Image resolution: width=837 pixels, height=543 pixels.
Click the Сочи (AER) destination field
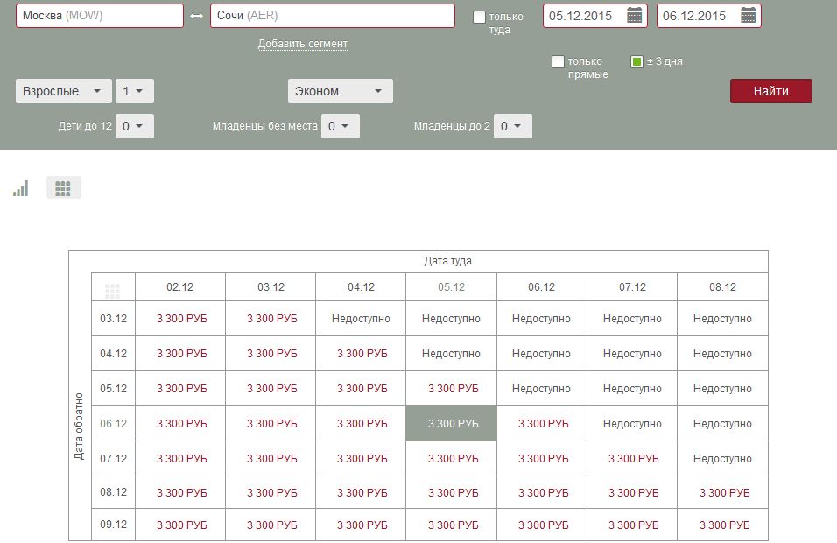(332, 17)
